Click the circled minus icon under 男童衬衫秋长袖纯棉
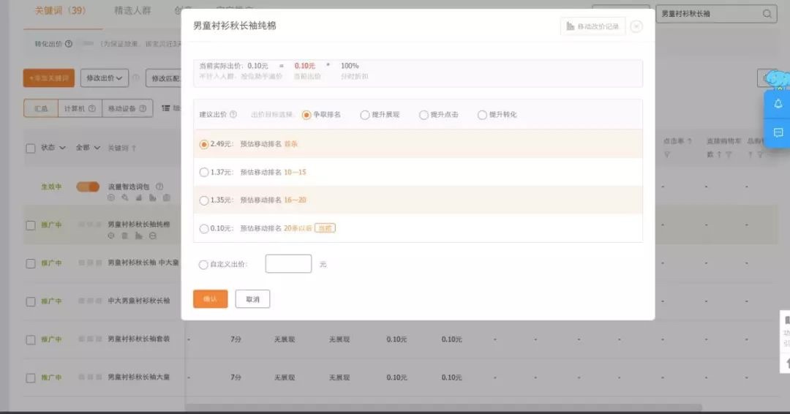Image resolution: width=790 pixels, height=414 pixels. pyautogui.click(x=153, y=236)
